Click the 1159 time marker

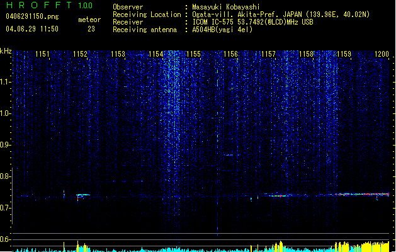(344, 54)
